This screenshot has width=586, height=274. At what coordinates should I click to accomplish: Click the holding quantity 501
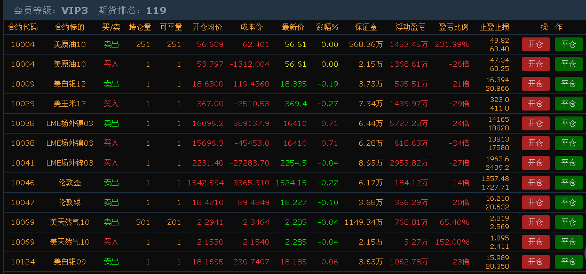(142, 222)
